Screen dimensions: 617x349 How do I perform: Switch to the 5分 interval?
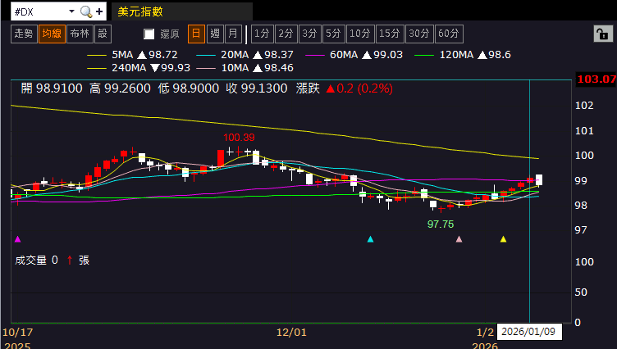click(x=333, y=34)
